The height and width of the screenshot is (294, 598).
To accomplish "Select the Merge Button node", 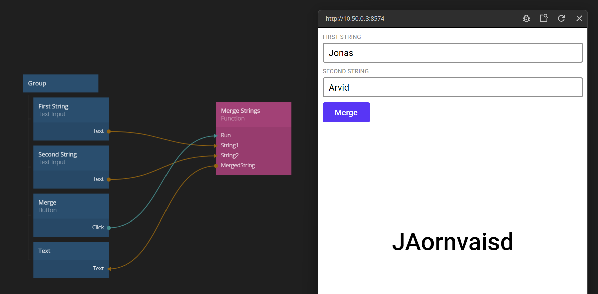I will 71,206.
